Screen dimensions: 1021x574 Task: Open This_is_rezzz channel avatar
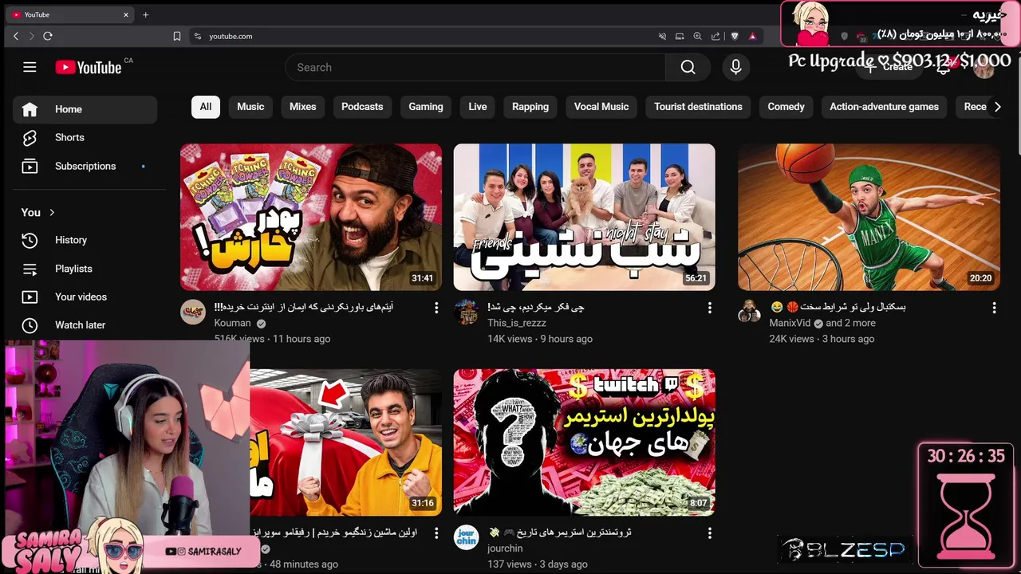[x=467, y=312]
